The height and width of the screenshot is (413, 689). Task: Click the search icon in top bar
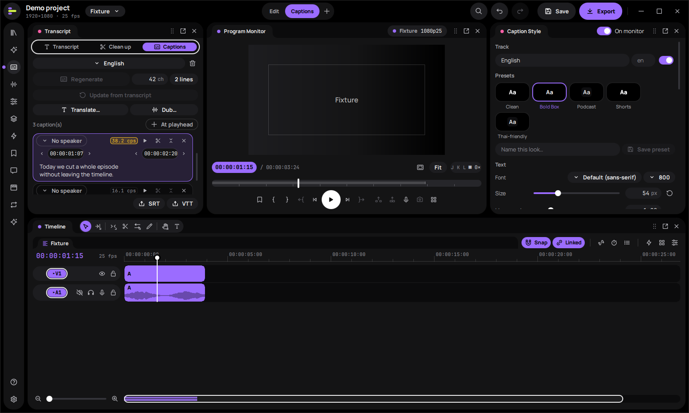pyautogui.click(x=478, y=11)
